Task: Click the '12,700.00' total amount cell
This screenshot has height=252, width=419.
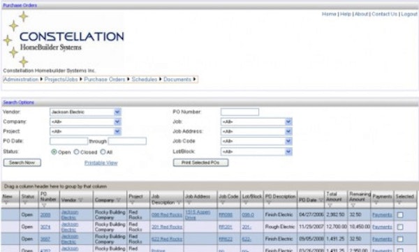Action: tap(336, 227)
